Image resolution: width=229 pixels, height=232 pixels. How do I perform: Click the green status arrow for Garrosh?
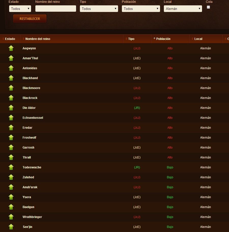[x=11, y=147]
